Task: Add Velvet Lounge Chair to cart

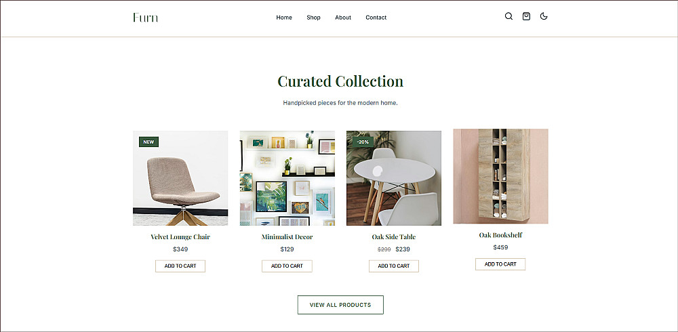Action: tap(180, 266)
